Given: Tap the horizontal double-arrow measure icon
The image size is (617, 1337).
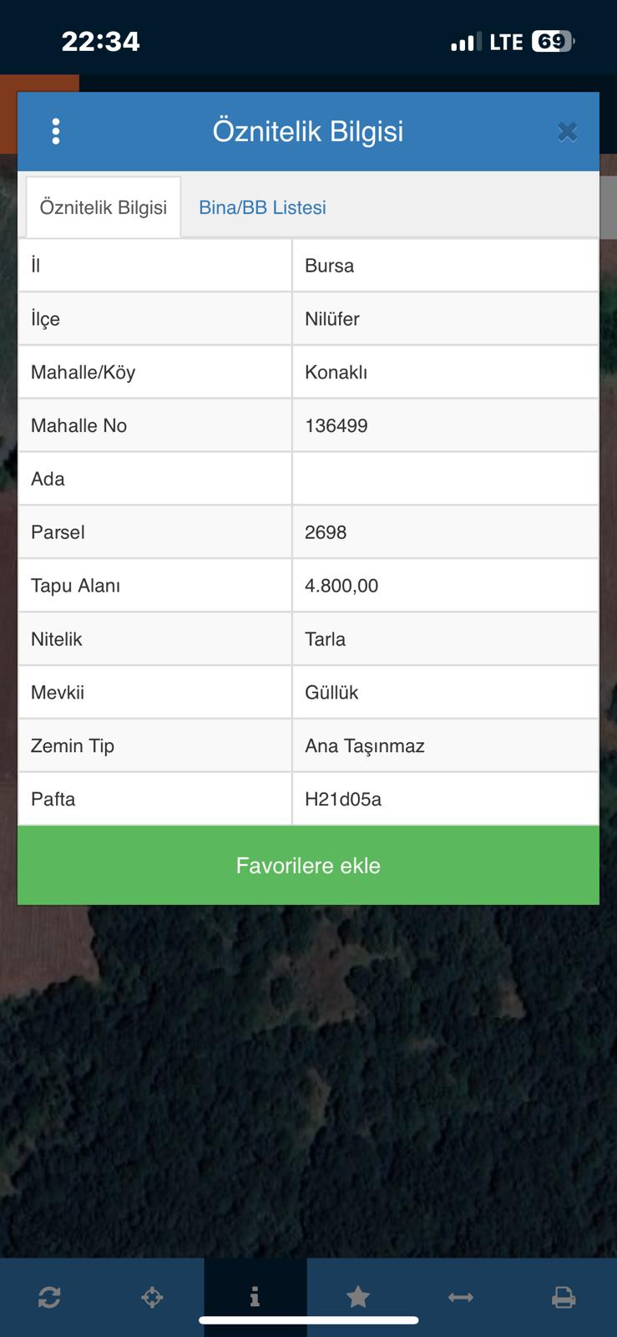Looking at the screenshot, I should (461, 1297).
